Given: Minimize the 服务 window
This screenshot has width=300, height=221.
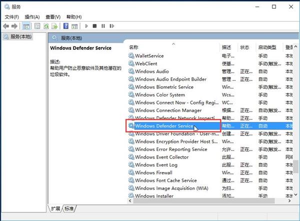Looking at the screenshot, I should pyautogui.click(x=257, y=6).
